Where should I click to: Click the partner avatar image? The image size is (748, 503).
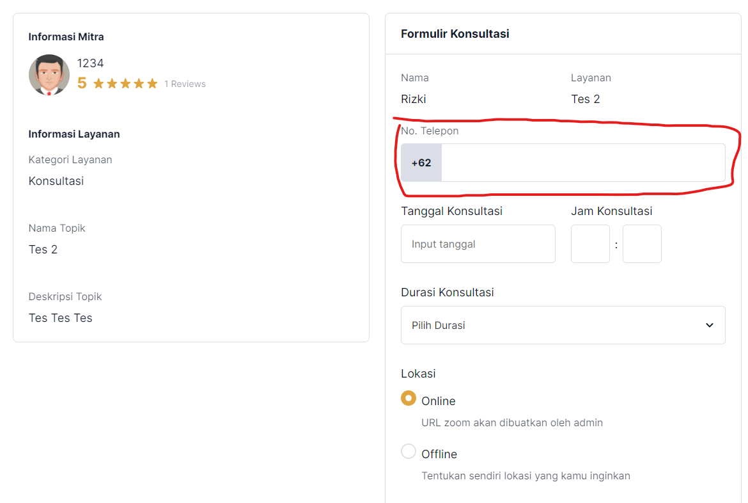click(x=49, y=75)
